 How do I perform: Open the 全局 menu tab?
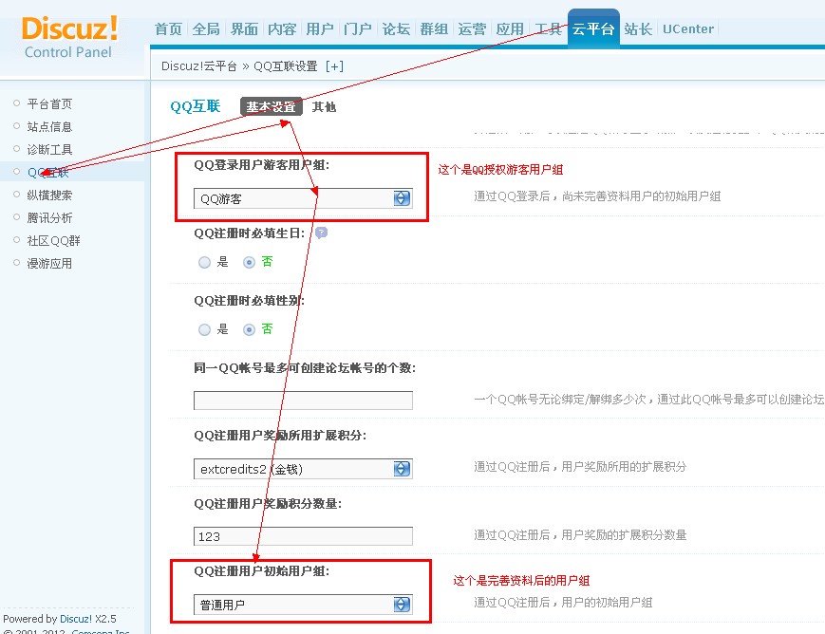coord(206,28)
